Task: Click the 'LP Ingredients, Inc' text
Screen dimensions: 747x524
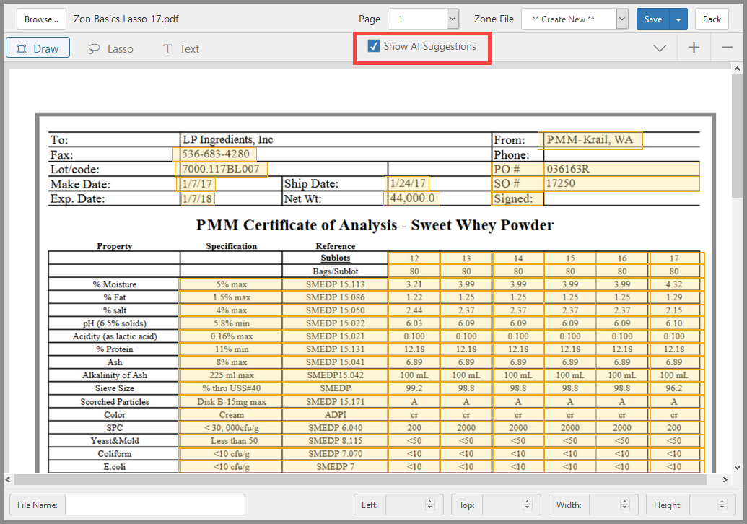Action: [x=228, y=139]
